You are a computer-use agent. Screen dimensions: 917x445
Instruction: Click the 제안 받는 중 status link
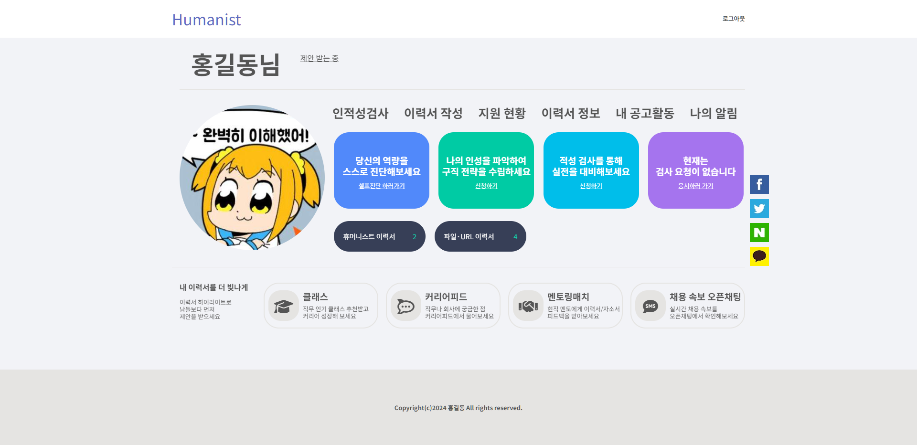click(319, 58)
